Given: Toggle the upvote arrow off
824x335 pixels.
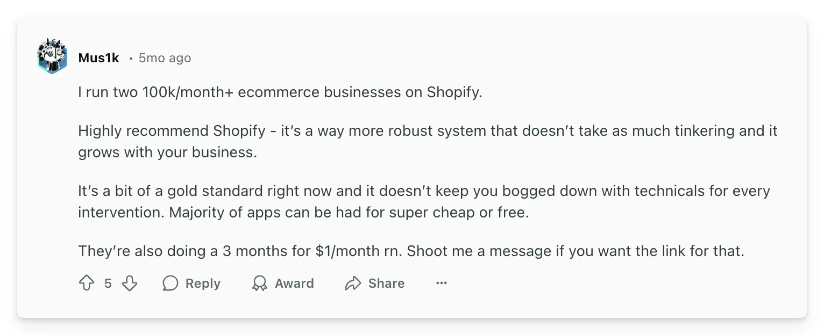Looking at the screenshot, I should pyautogui.click(x=87, y=283).
